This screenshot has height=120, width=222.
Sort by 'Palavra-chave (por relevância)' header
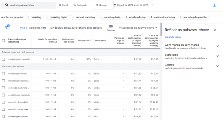(17, 41)
